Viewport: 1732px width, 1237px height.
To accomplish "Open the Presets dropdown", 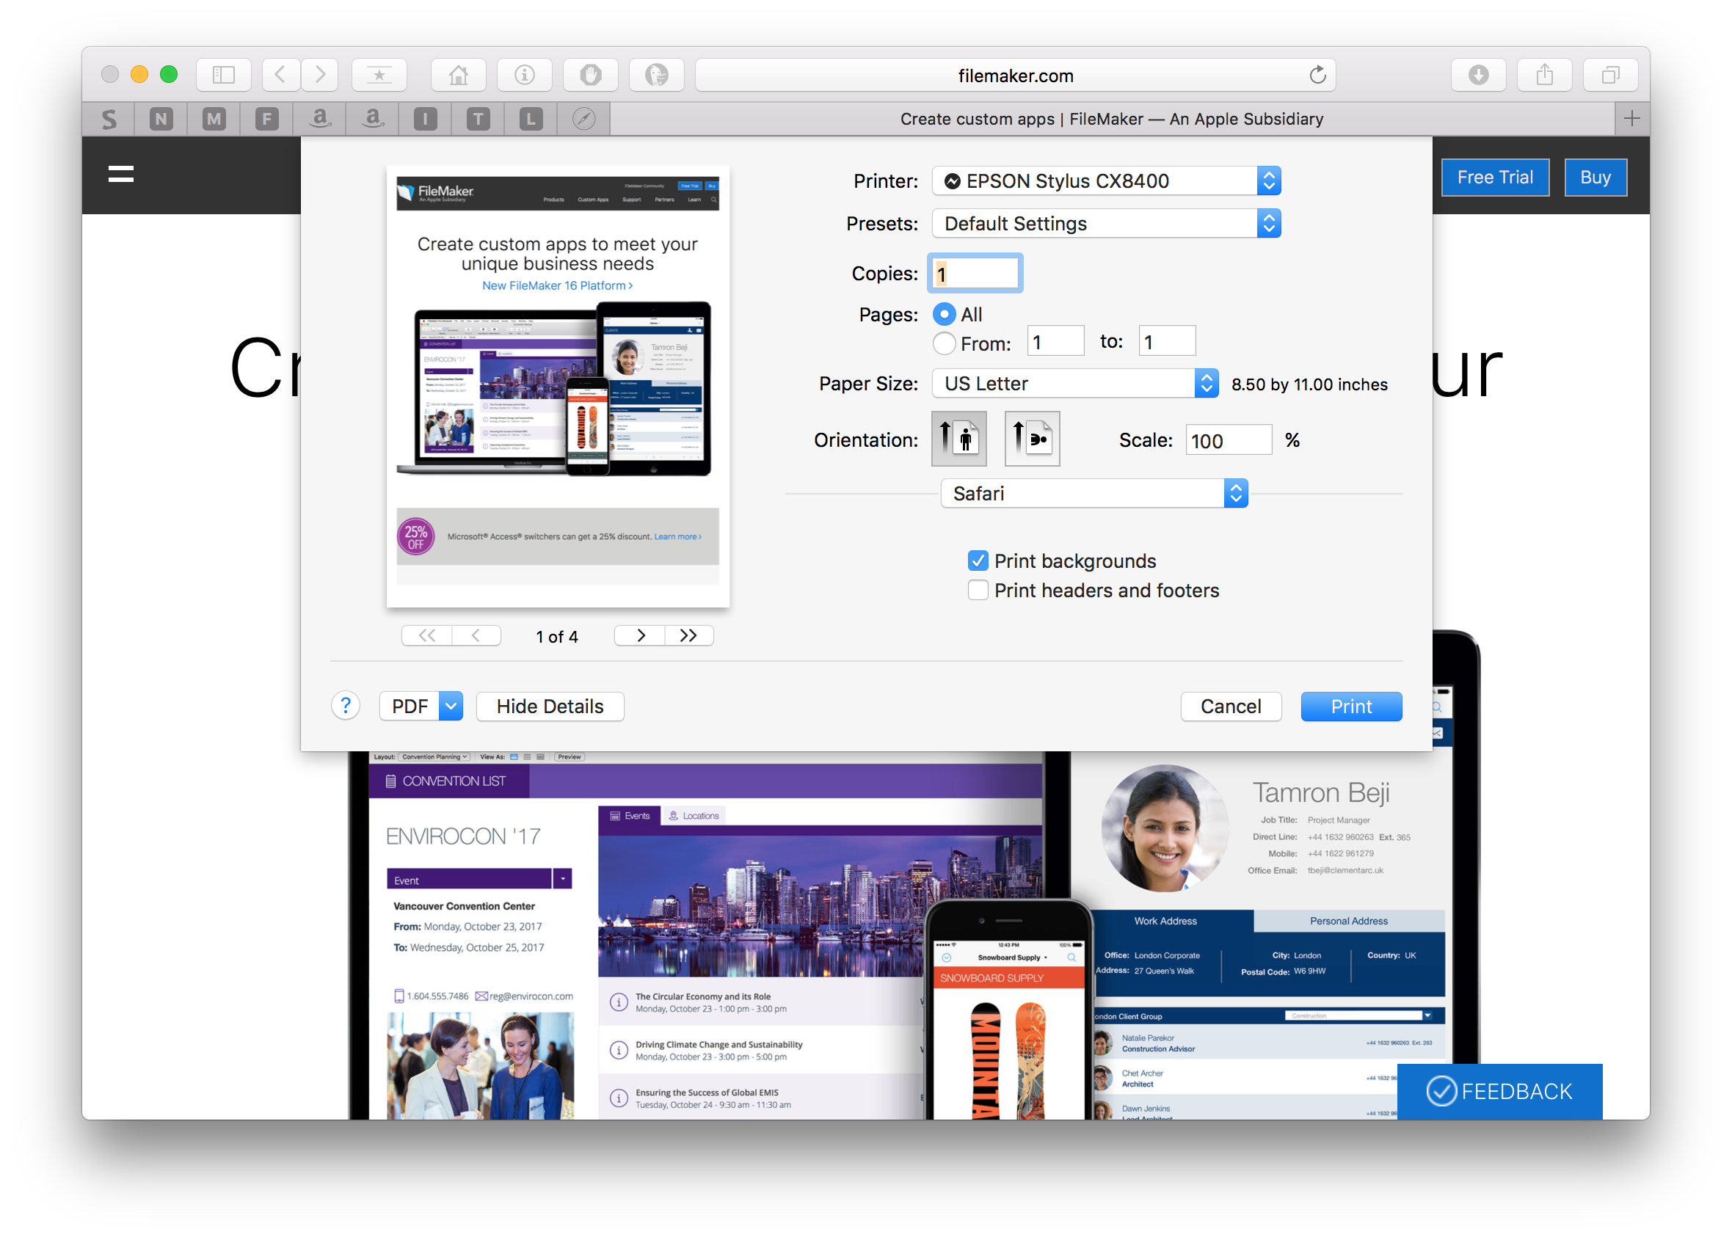I will [1107, 224].
